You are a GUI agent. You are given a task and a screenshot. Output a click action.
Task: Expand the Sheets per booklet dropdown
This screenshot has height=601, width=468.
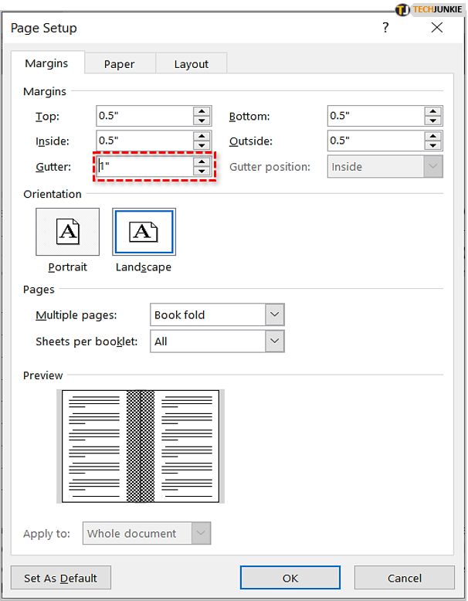pyautogui.click(x=275, y=341)
